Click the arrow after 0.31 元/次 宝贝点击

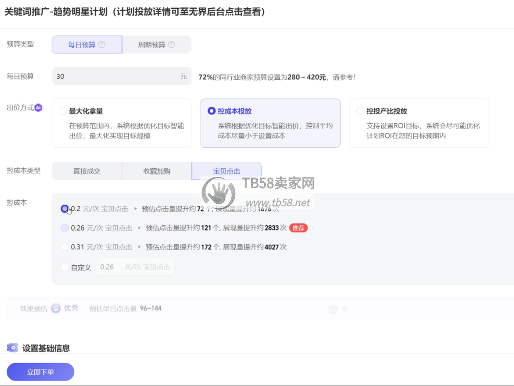[140, 247]
